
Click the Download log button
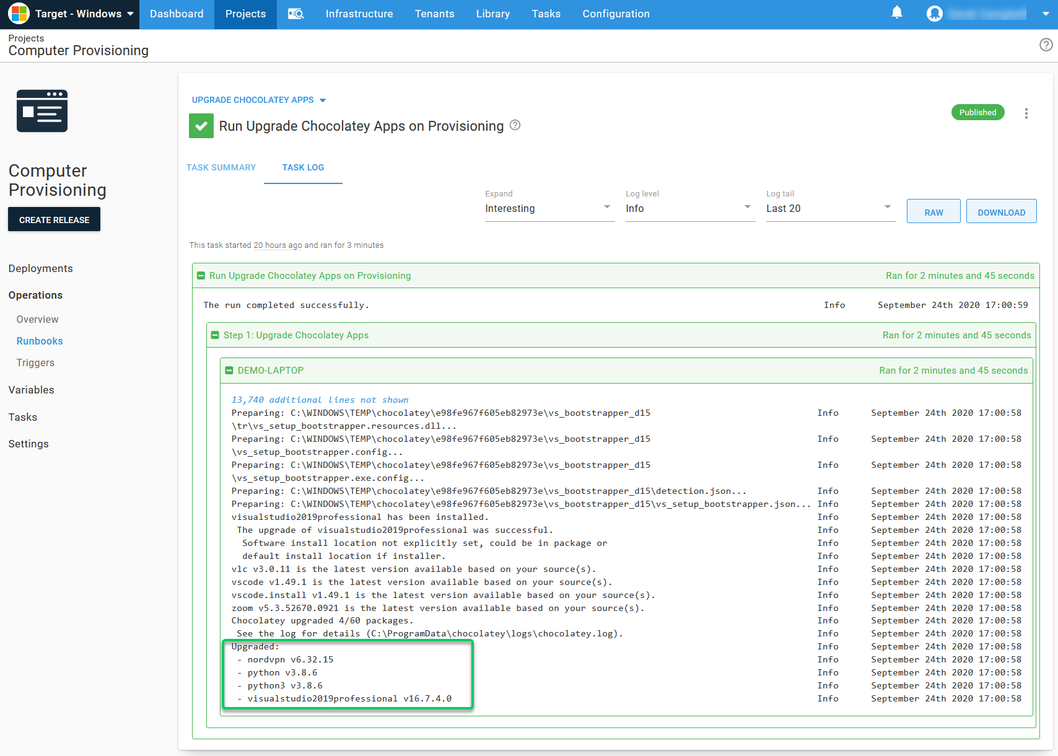[1001, 212]
